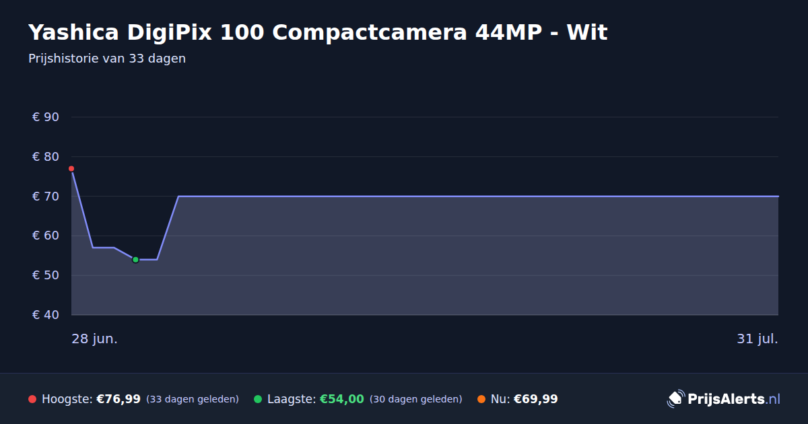This screenshot has width=808, height=424.
Task: Click the red legend dot beside Hoogste
Action: click(x=32, y=399)
